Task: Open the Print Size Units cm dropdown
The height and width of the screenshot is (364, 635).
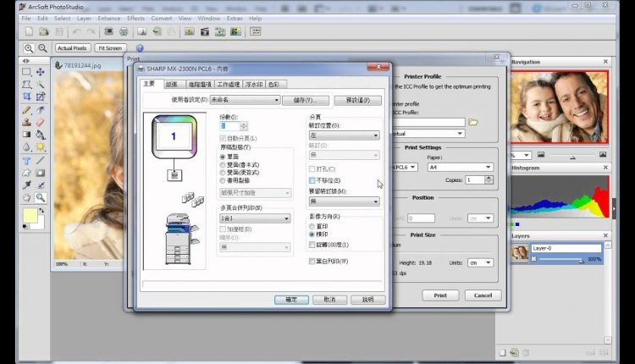Action: [x=480, y=262]
